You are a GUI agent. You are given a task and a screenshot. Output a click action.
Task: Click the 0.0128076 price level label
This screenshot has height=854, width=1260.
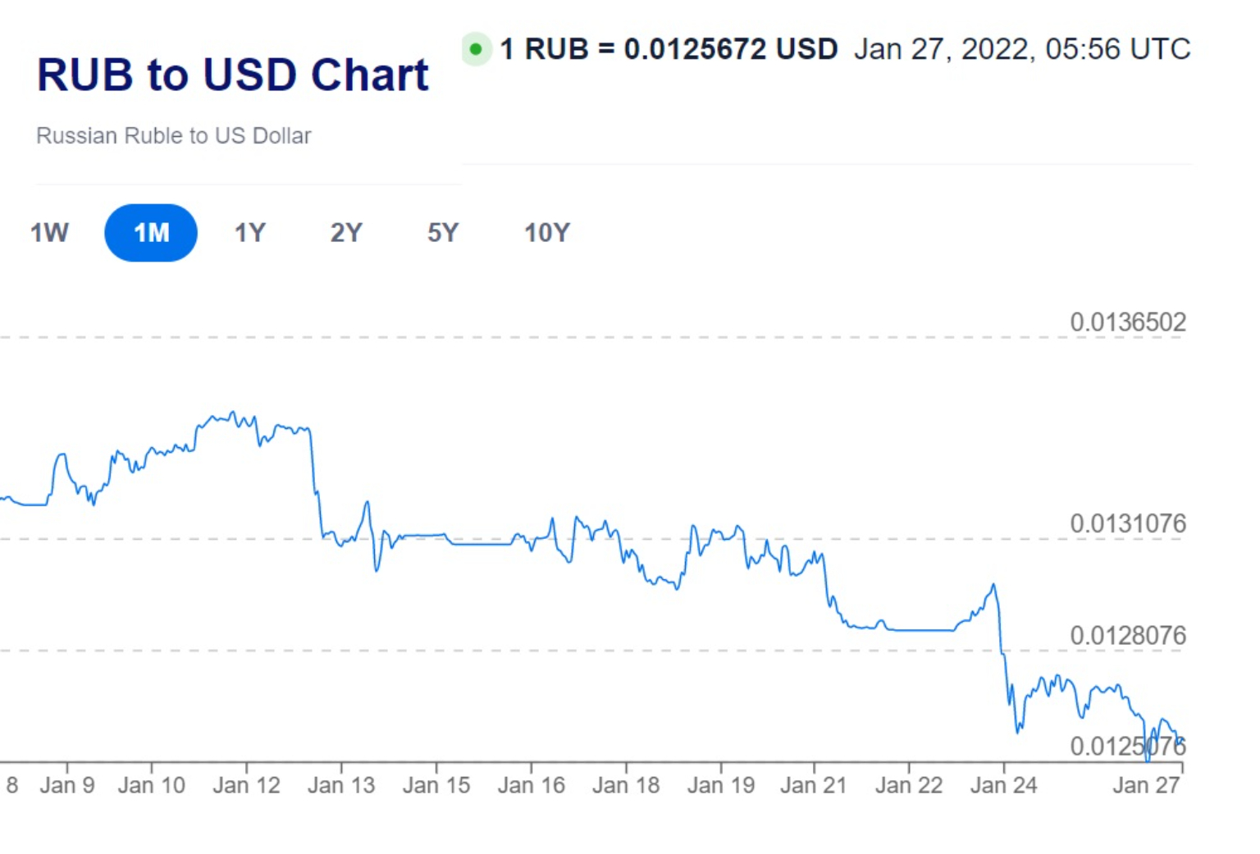1127,636
